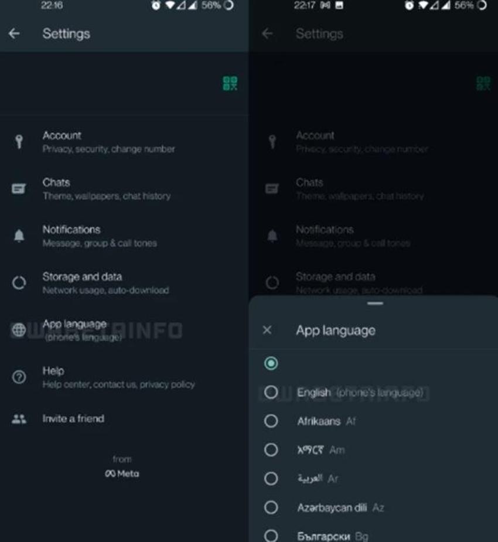Tap the bell icon for Notifications
This screenshot has width=498, height=542.
(19, 236)
